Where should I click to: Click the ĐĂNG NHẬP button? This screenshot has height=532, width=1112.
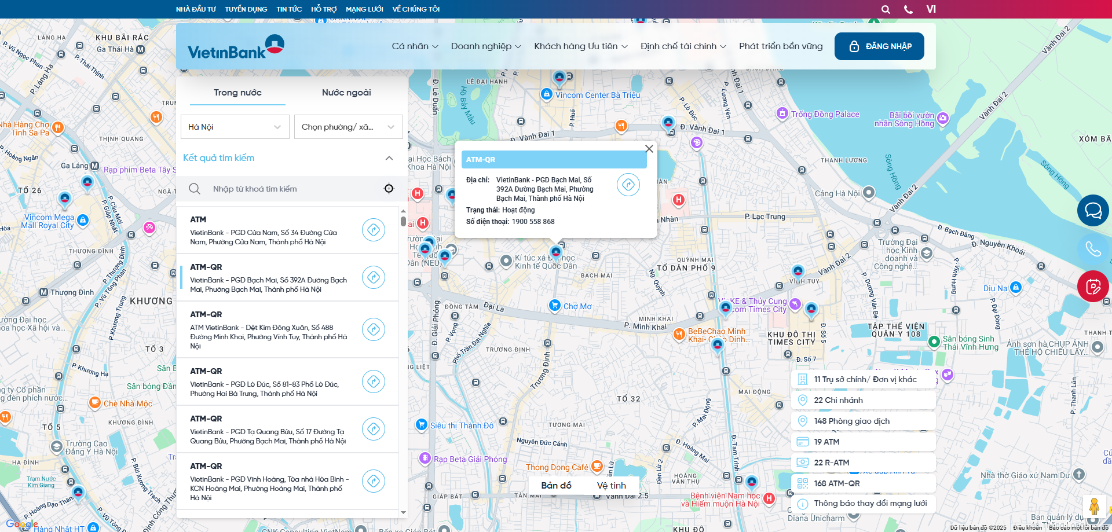pyautogui.click(x=879, y=46)
